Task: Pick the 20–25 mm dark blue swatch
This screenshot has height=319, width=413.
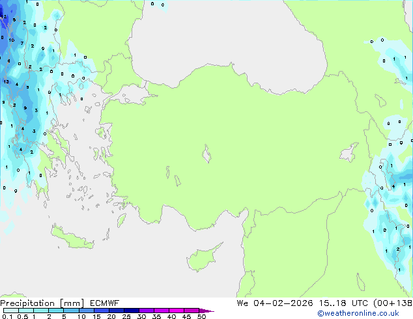Action: [116, 311]
